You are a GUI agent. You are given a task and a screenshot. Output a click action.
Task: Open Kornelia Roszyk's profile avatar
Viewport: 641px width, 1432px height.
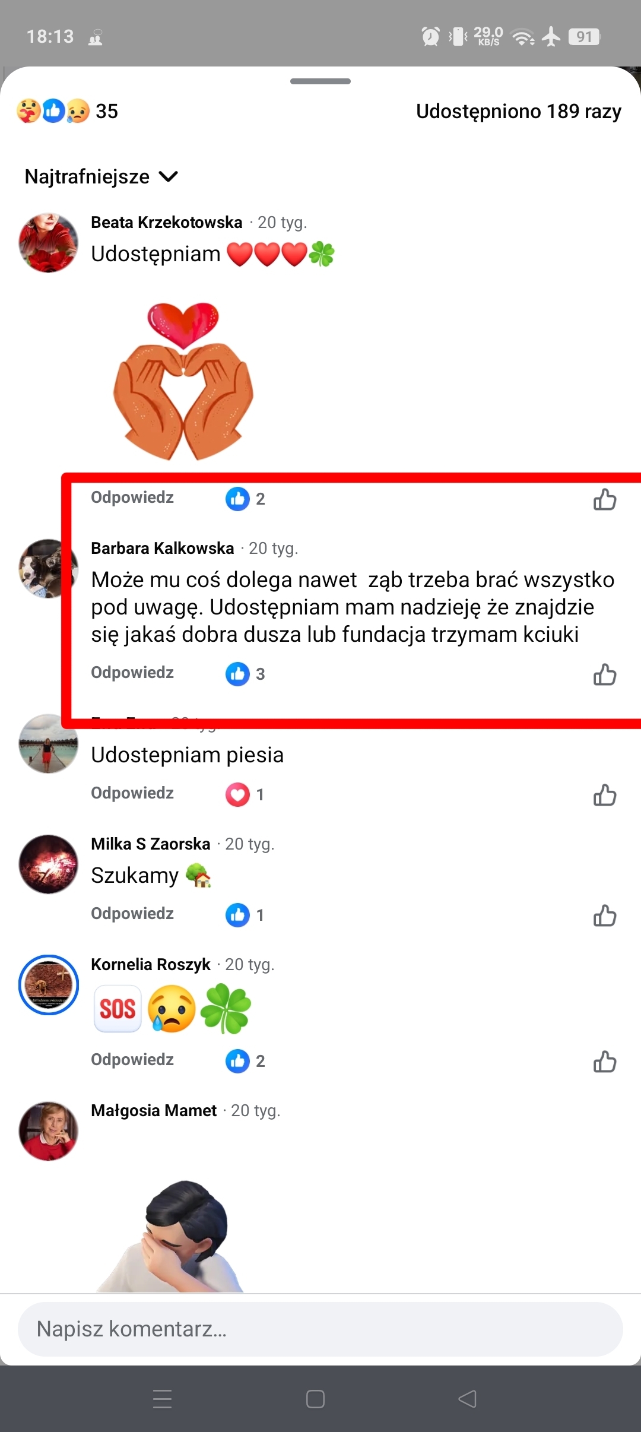(x=48, y=985)
